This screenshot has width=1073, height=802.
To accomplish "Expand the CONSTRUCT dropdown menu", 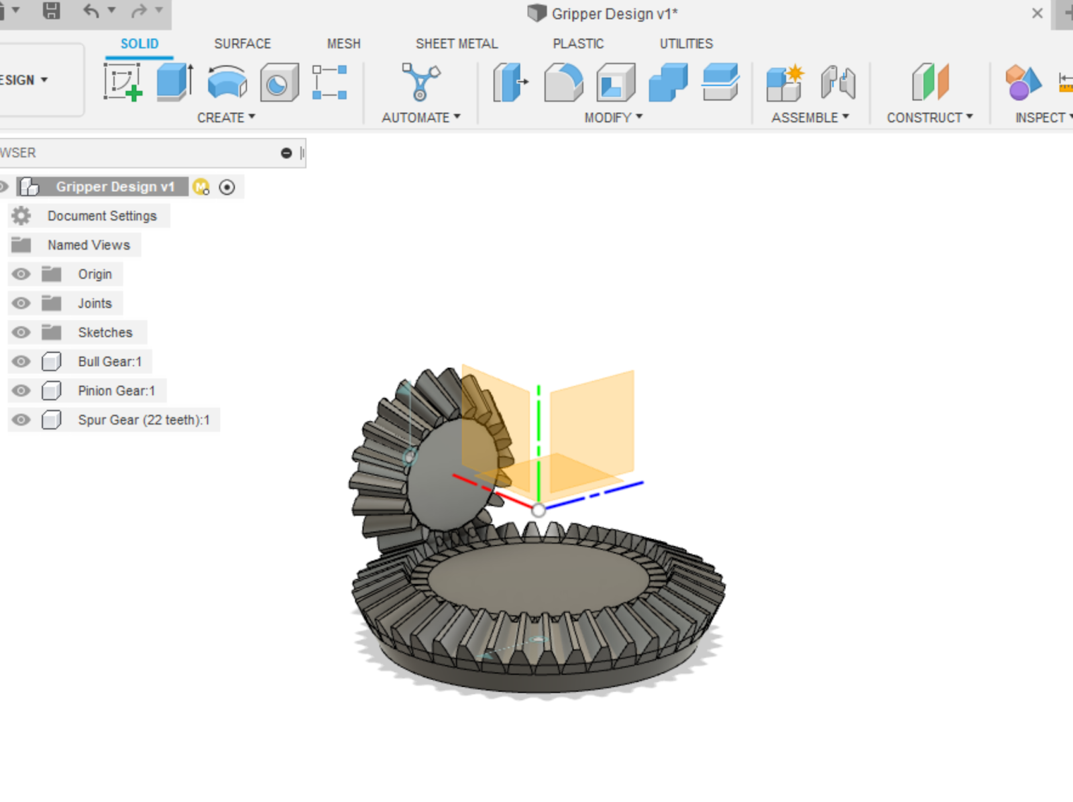I will tap(929, 117).
